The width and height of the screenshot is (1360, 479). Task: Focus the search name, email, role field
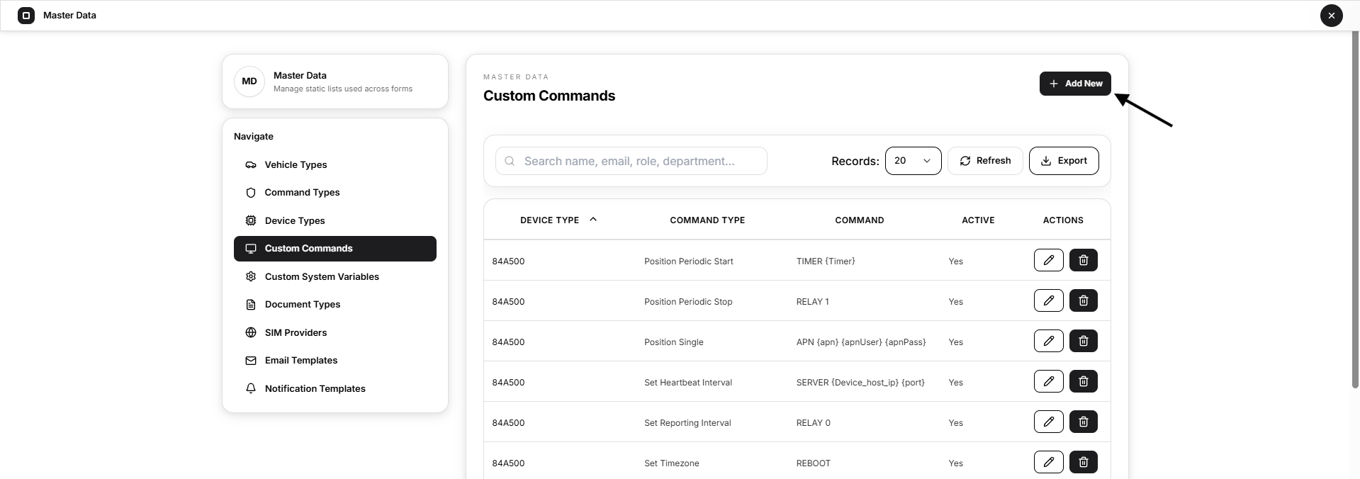(x=631, y=161)
